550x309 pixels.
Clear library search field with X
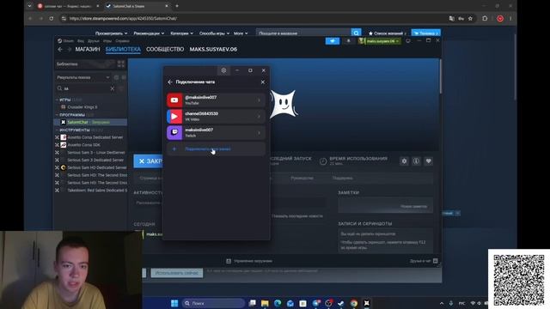[x=113, y=88]
